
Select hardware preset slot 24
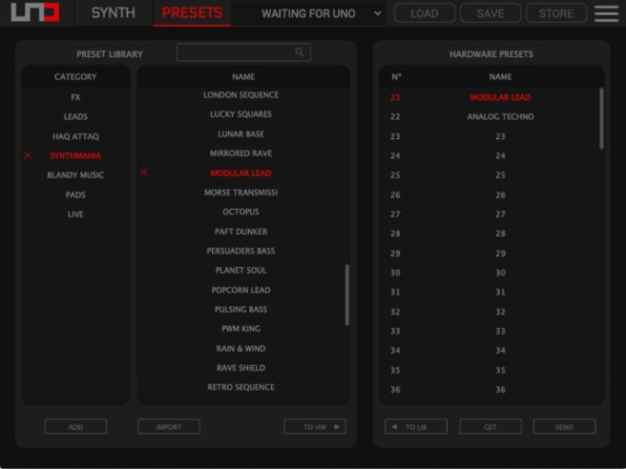pos(489,156)
